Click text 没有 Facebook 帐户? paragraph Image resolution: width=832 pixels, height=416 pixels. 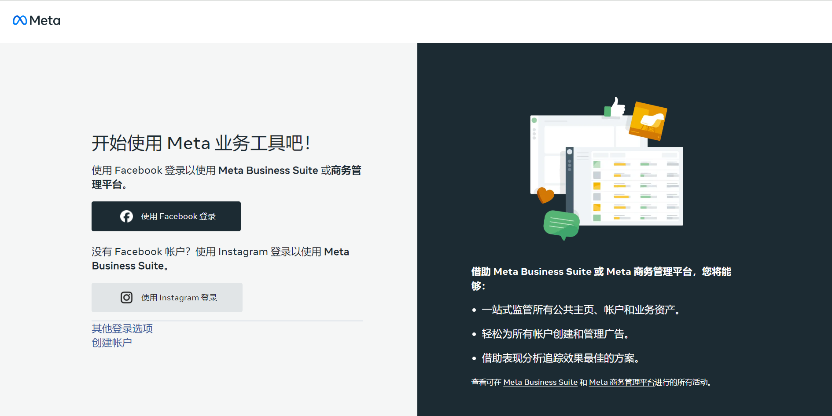coord(221,259)
